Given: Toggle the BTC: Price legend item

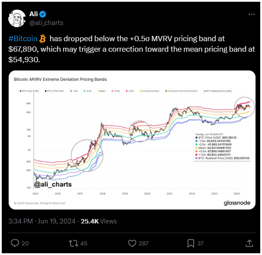Looking at the screenshot, I should pyautogui.click(x=29, y=91).
